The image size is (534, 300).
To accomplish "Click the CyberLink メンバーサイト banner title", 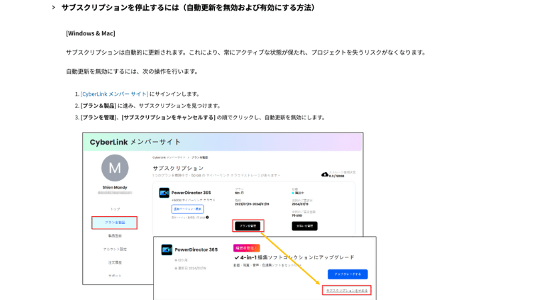I will click(x=135, y=142).
